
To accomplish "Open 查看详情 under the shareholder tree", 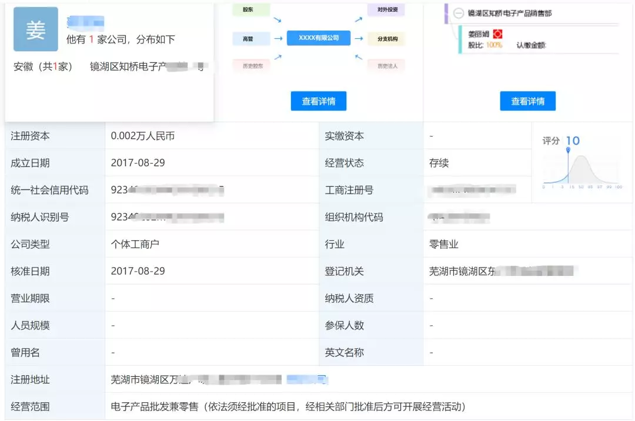I will tap(527, 101).
